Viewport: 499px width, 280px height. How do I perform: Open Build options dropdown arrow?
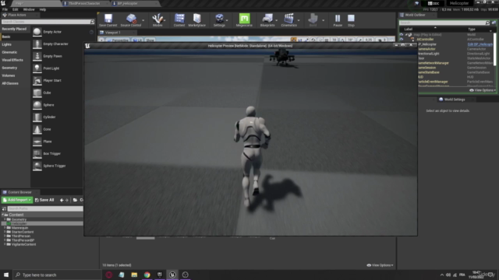pos(323,20)
